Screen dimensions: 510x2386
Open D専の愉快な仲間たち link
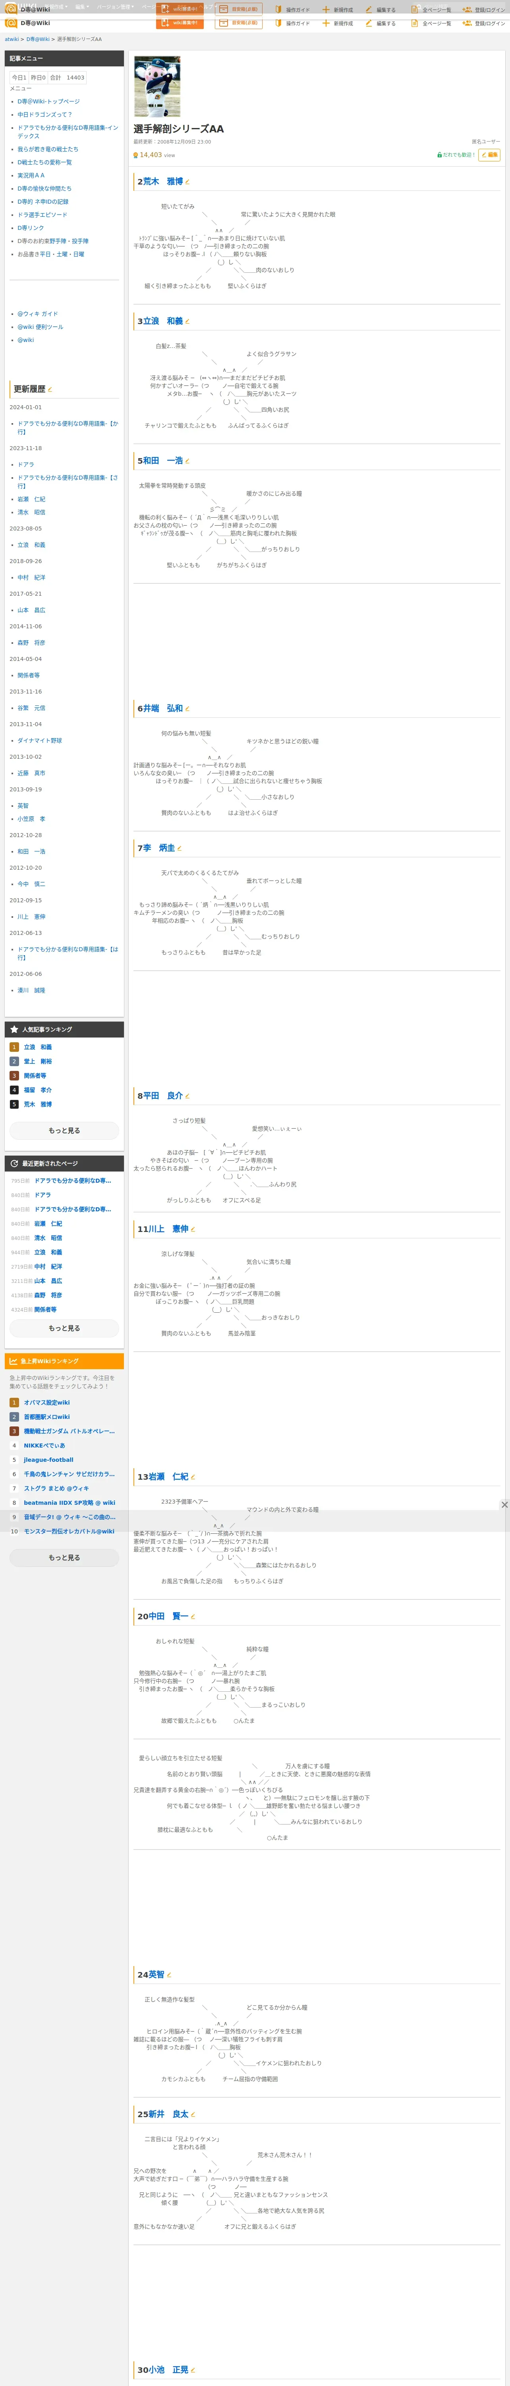click(44, 188)
